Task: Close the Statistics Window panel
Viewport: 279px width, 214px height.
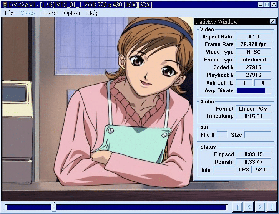Action: (272, 22)
